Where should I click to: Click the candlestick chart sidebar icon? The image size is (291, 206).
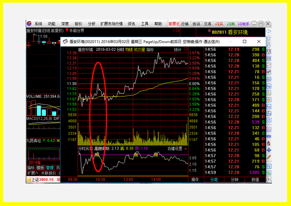[x=268, y=72]
